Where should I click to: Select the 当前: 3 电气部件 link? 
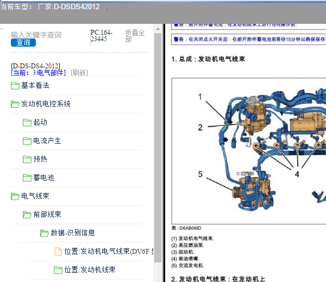(x=39, y=73)
